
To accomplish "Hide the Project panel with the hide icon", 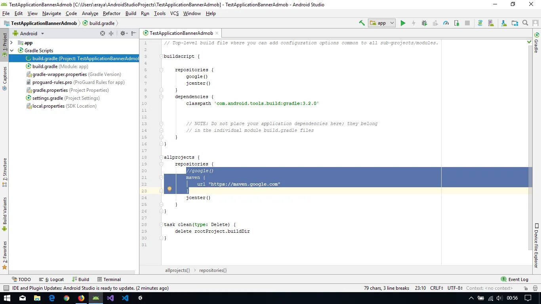I will point(134,34).
